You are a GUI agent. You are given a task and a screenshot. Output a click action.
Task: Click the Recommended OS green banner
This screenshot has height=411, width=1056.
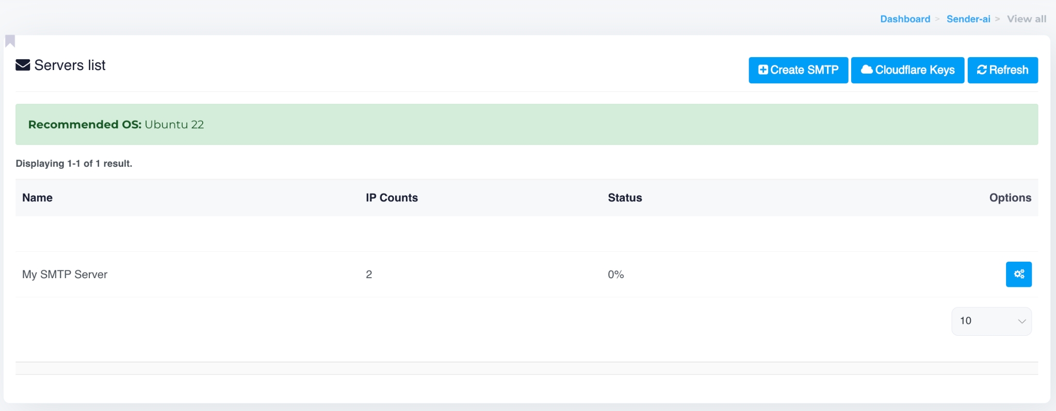click(526, 125)
